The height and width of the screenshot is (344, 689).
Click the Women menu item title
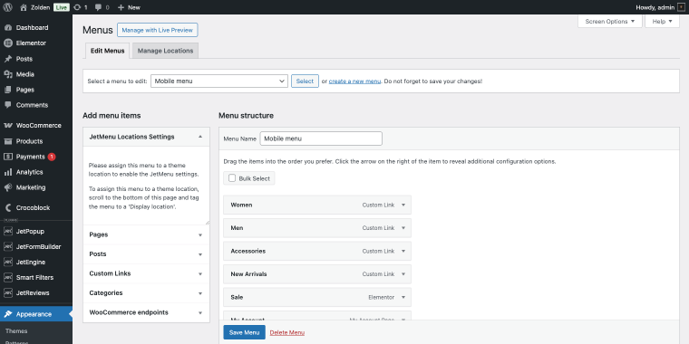coord(241,205)
